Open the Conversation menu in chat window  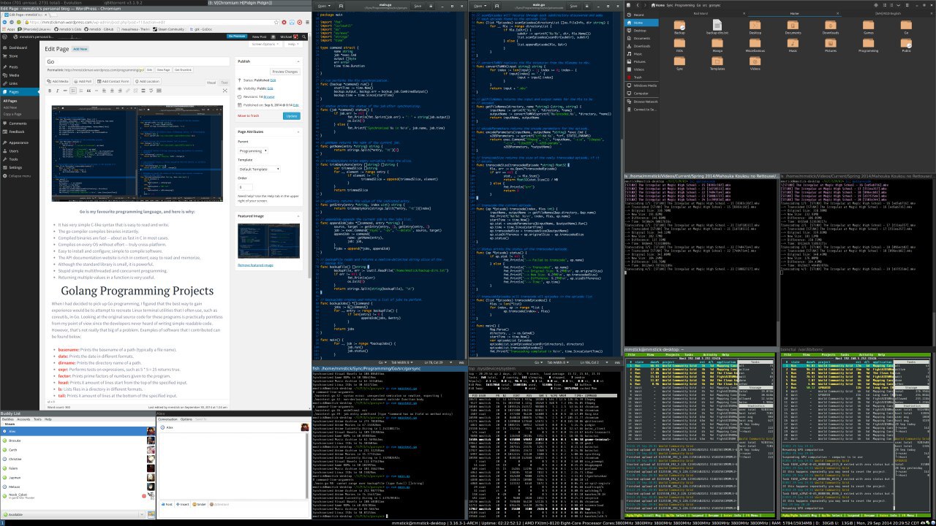168,419
